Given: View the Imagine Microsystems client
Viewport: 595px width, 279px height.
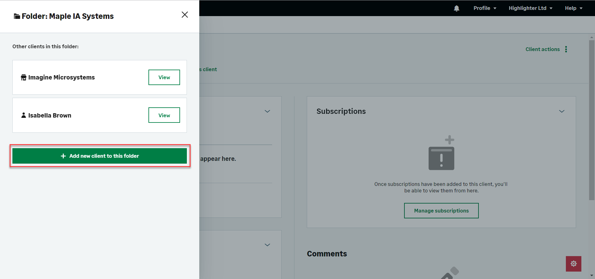Looking at the screenshot, I should (164, 77).
